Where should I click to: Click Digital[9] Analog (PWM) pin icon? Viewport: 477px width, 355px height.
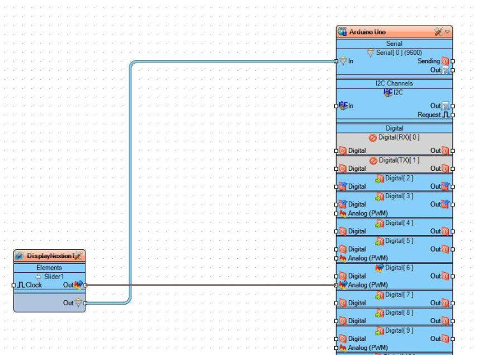point(343,348)
